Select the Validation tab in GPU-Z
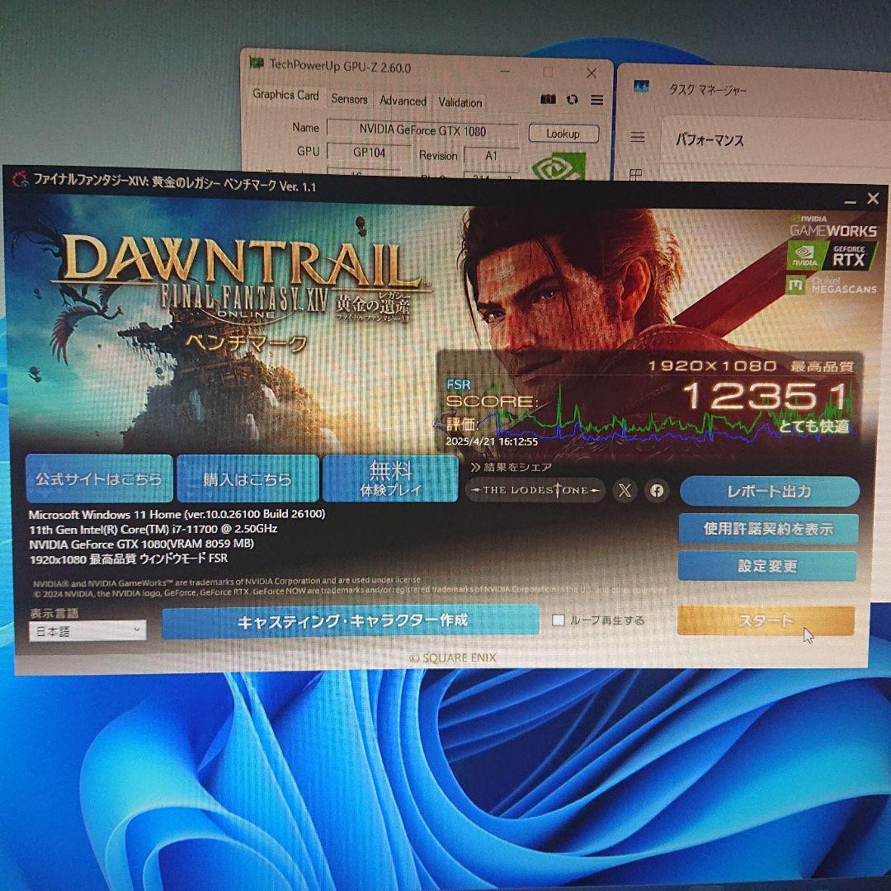Viewport: 891px width, 891px height. (x=460, y=103)
